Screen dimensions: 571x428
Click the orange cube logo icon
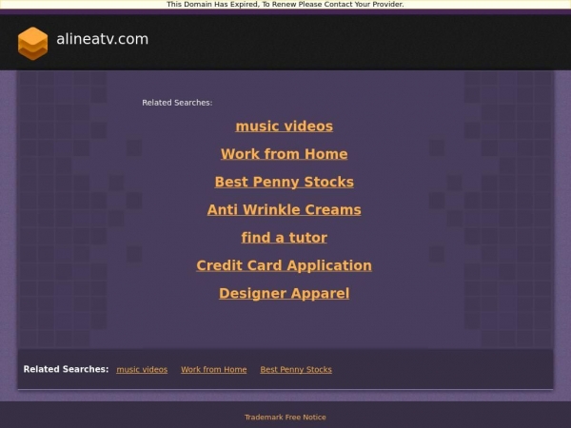32,44
